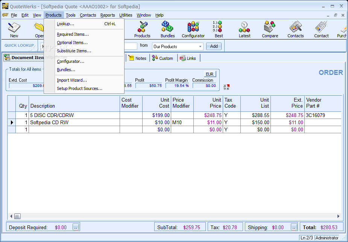Click the QuoteWerks logo in menu bar

click(x=5, y=15)
